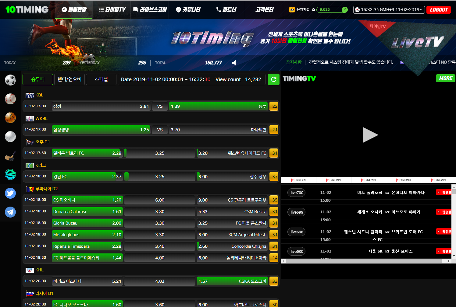Viewport: 456px width, 307px height.
Task: Click the channel list vertical scrollbar down arrow
Action: [454, 256]
